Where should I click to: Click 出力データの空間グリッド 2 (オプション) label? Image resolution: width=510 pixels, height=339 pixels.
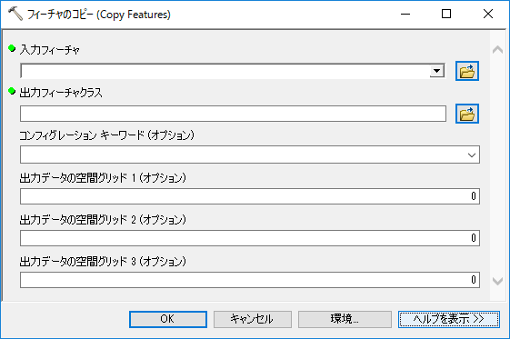coord(103,220)
